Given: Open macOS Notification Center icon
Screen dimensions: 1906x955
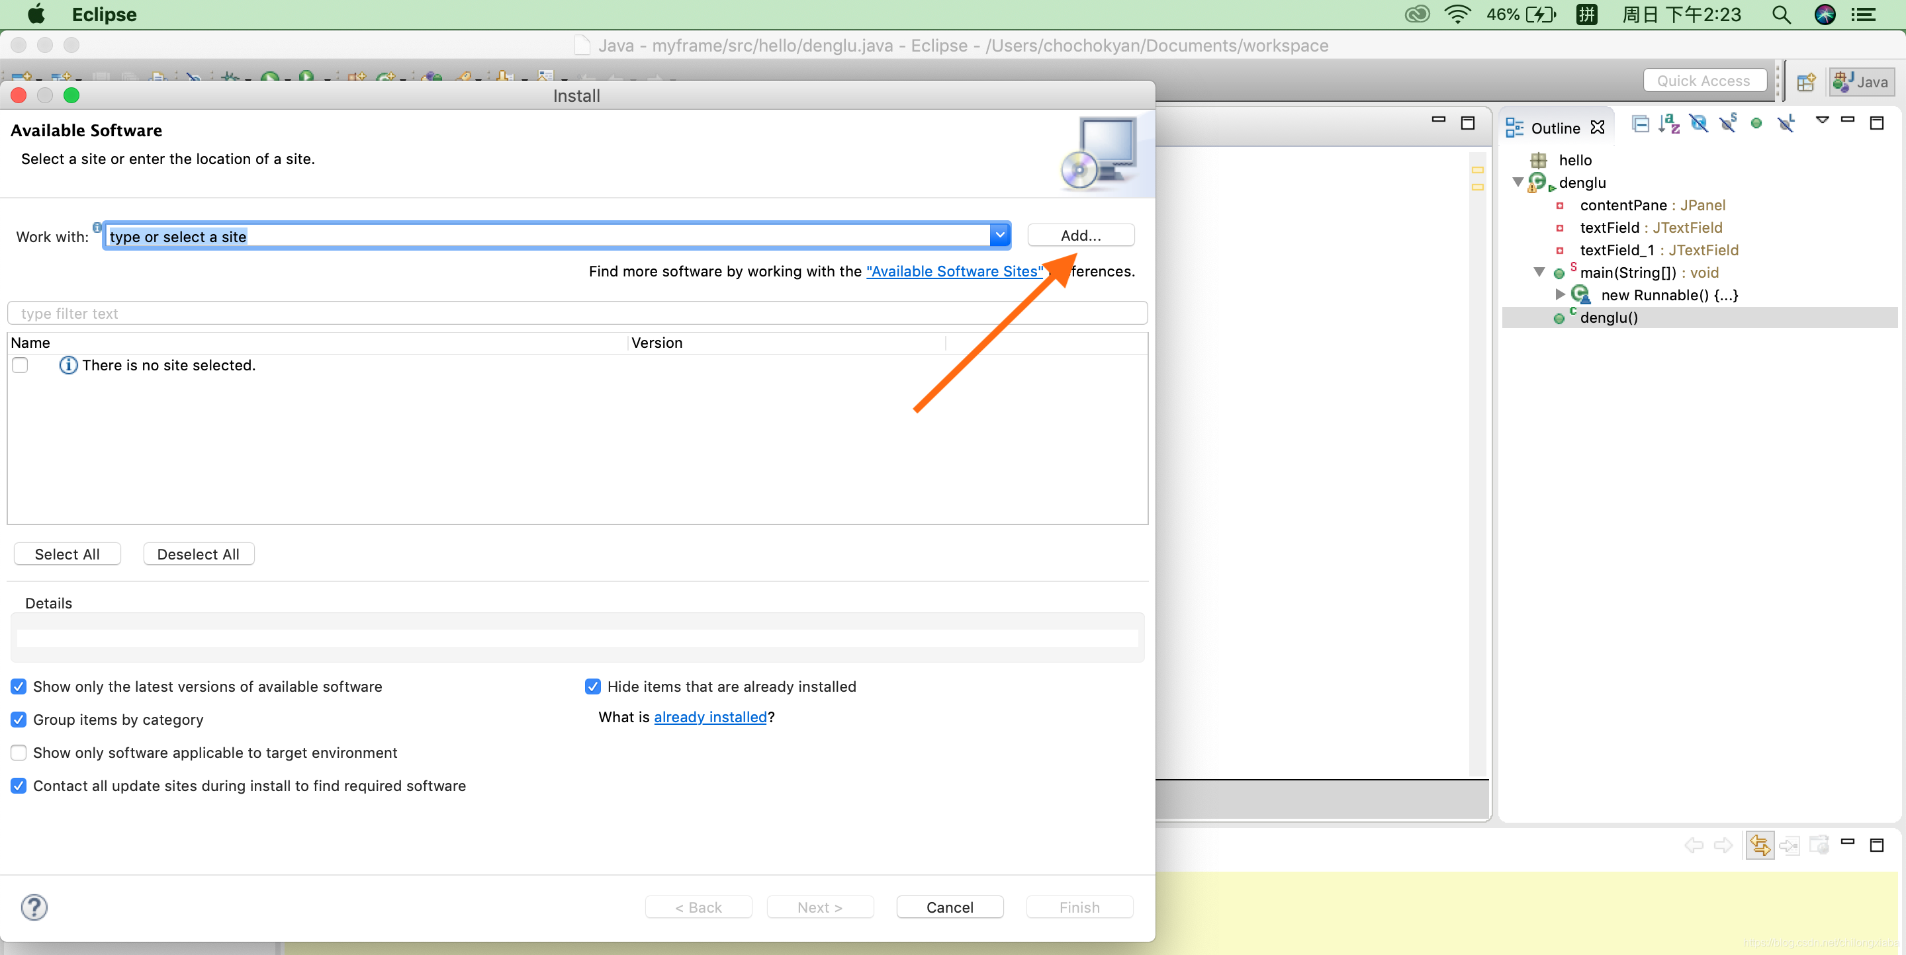Looking at the screenshot, I should pos(1864,15).
